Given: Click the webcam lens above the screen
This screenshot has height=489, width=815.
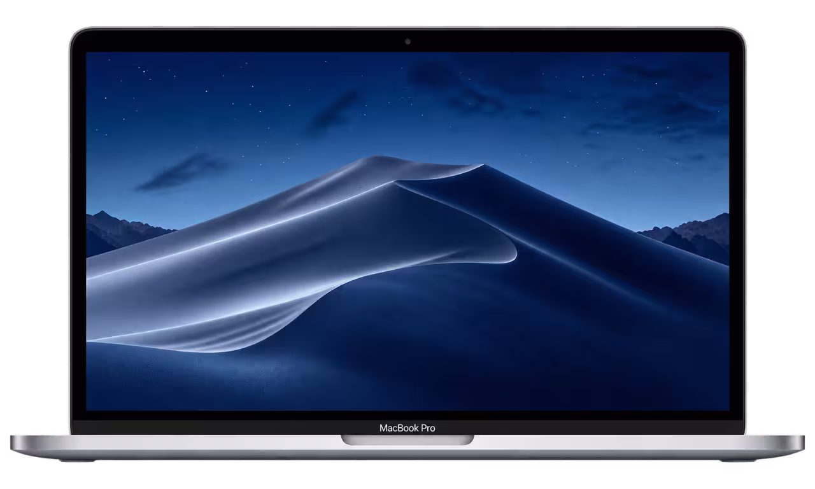Looking at the screenshot, I should pyautogui.click(x=407, y=42).
